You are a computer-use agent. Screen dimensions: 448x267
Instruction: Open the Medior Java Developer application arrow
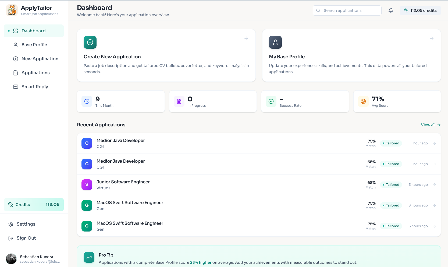click(x=434, y=143)
